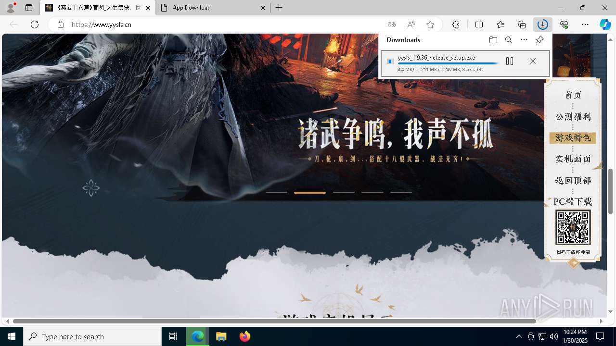Open File Explorer from taskbar
The image size is (616, 346).
point(221,336)
